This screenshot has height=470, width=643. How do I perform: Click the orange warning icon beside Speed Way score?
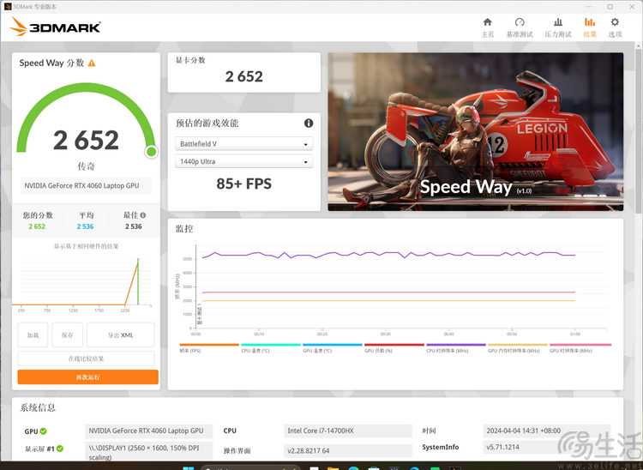pos(92,63)
